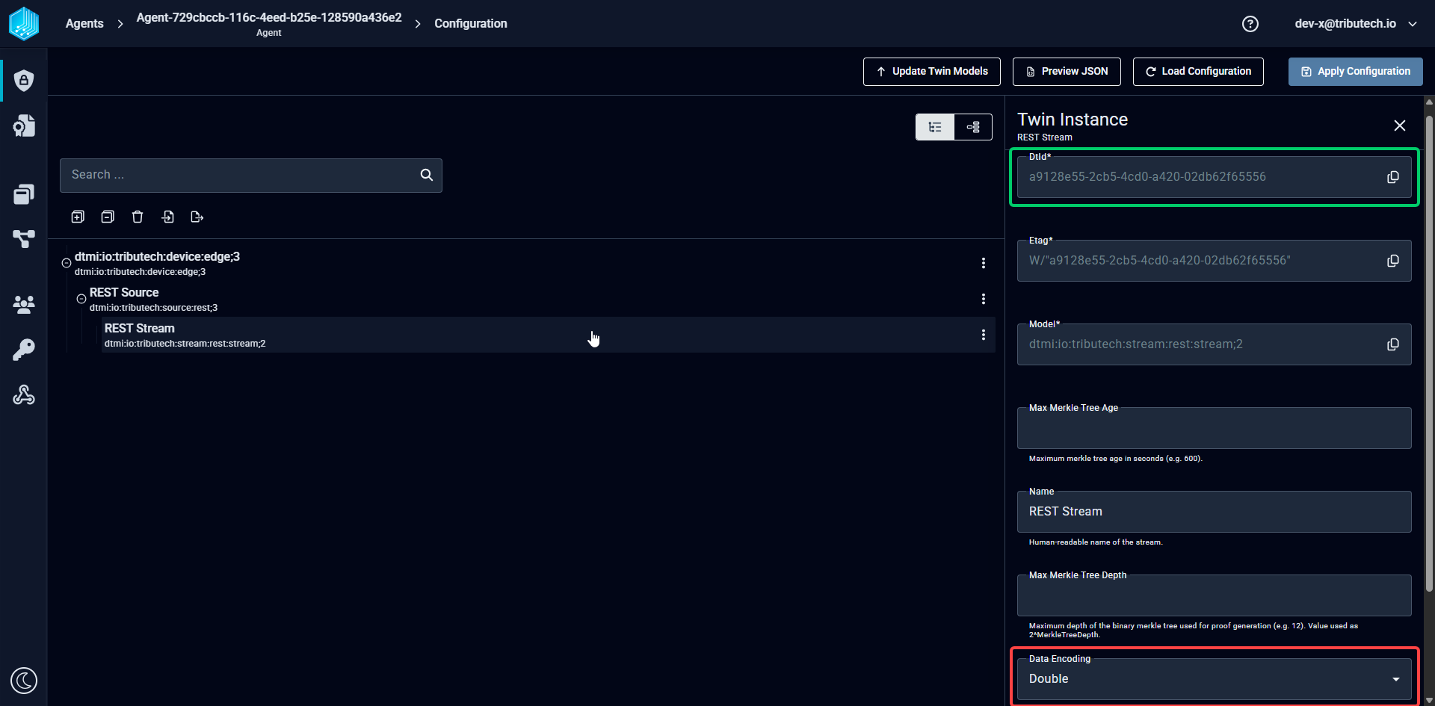Screen dimensions: 1435x706
Task: Copy the Model value
Action: click(x=1393, y=344)
